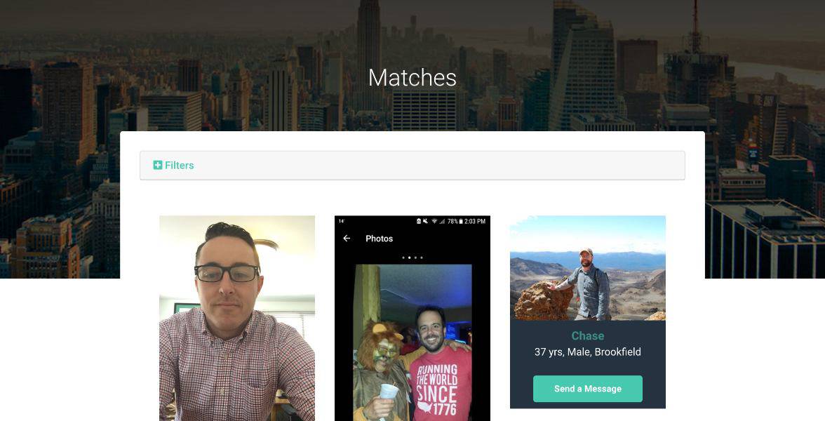Click the battery icon beside 78%
Viewport: 825px width, 421px height.
pyautogui.click(x=461, y=221)
